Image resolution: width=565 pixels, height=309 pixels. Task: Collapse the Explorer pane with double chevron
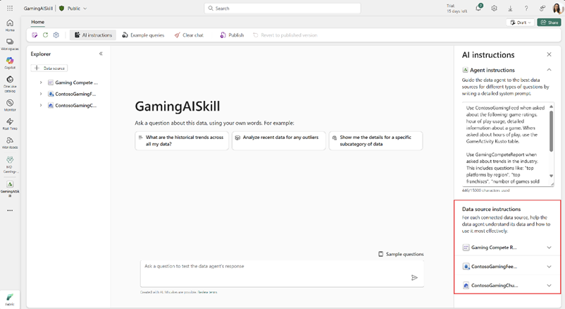click(x=101, y=54)
